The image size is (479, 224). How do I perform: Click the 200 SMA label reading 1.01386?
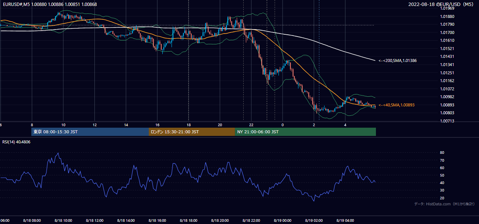[398, 60]
